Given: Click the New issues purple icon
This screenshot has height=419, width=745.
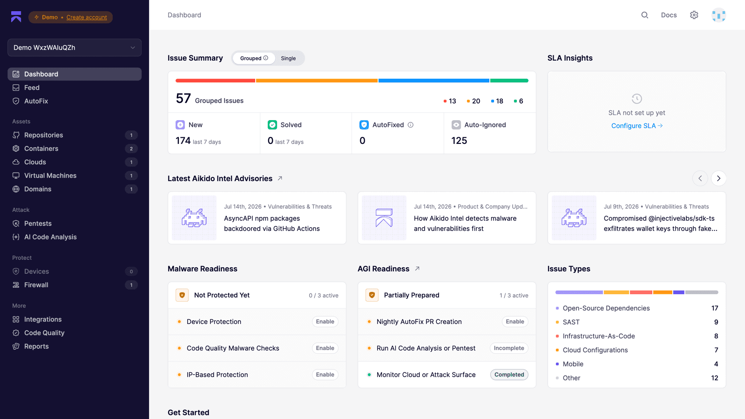Looking at the screenshot, I should (180, 125).
